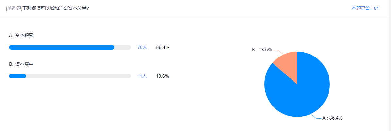Open the 70人 respondents link
Image resolution: width=391 pixels, height=131 pixels.
[142, 47]
